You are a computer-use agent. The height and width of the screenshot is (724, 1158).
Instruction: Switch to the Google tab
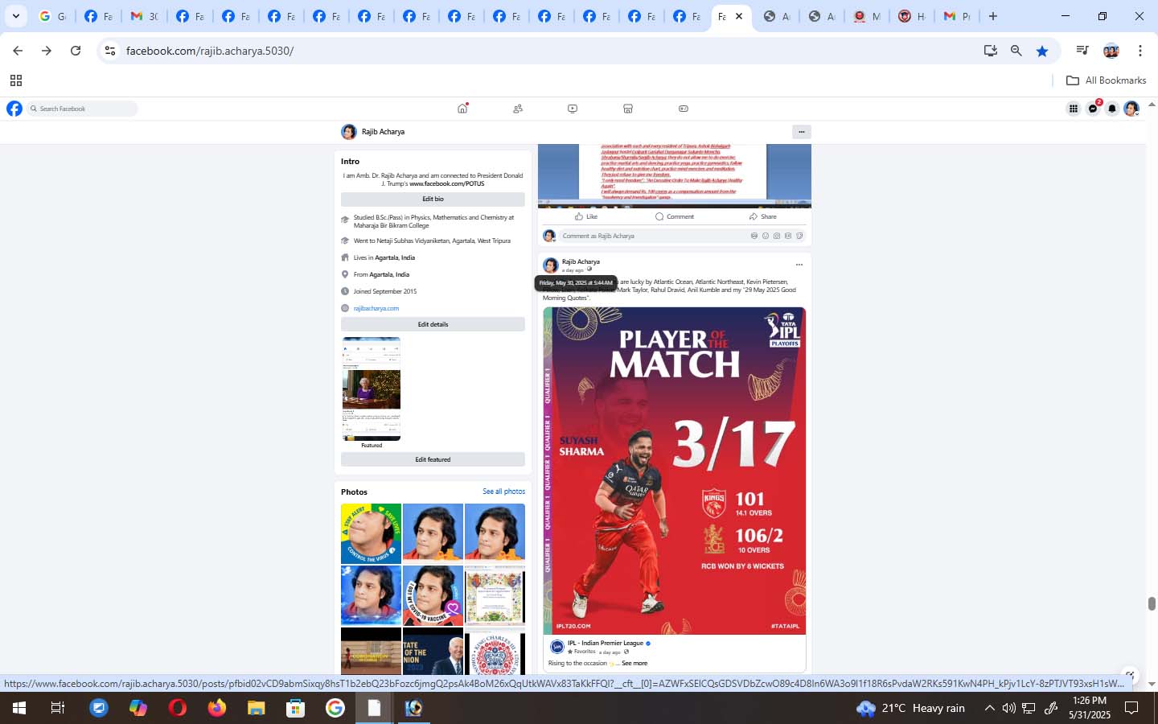coord(53,16)
